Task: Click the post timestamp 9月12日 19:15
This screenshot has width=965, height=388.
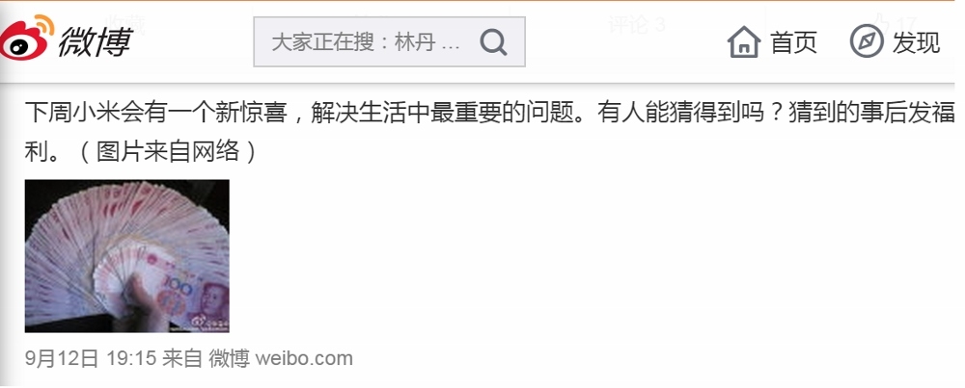Action: 91,358
